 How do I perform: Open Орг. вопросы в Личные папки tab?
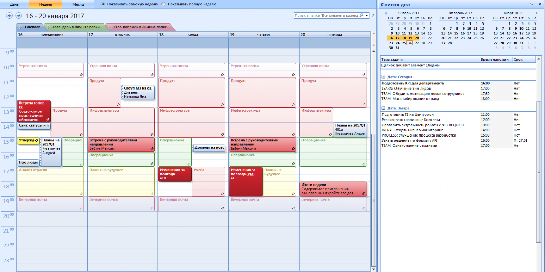140,27
